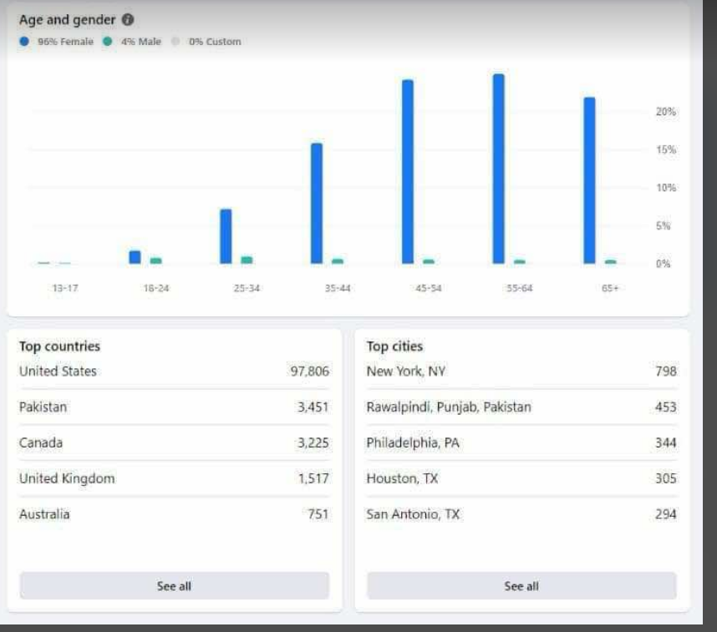The image size is (717, 632).
Task: Click the San Antonio, TX row
Action: pyautogui.click(x=521, y=514)
